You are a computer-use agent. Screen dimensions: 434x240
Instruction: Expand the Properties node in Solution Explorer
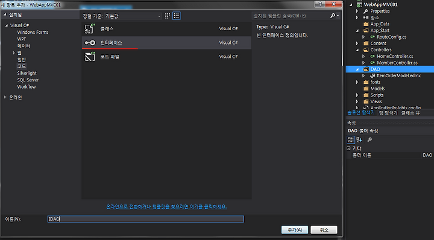(357, 11)
